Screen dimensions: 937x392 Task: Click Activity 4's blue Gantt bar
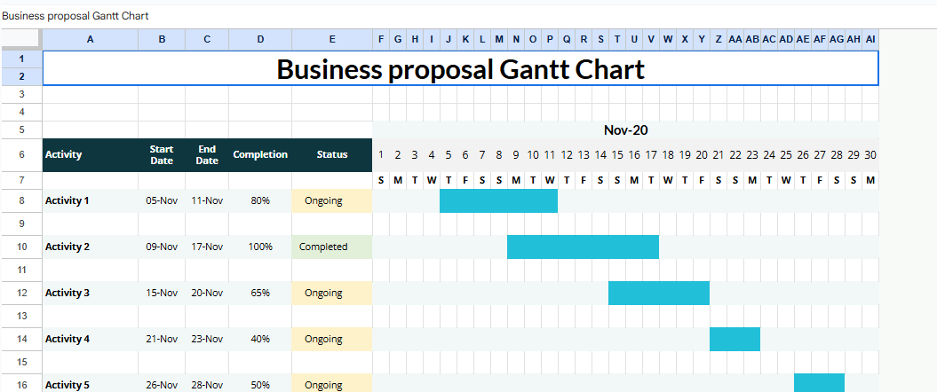tap(735, 339)
